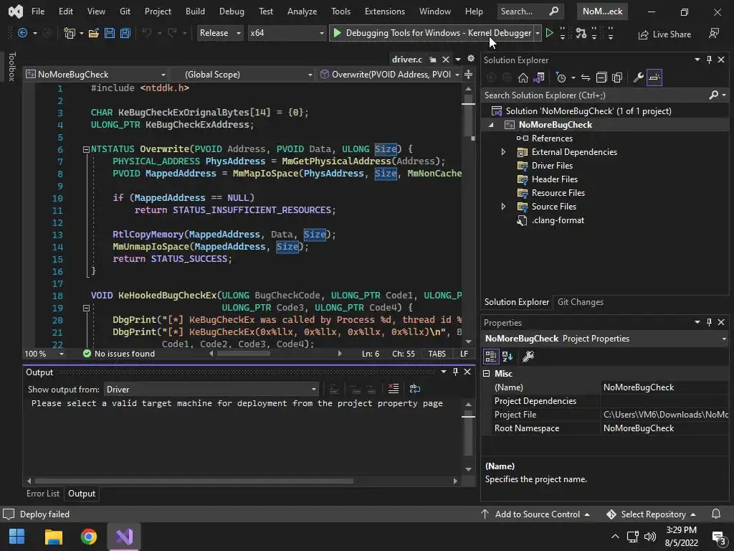Toggle Categorized view in Properties
Viewport: 734px width, 551px height.
(x=490, y=357)
